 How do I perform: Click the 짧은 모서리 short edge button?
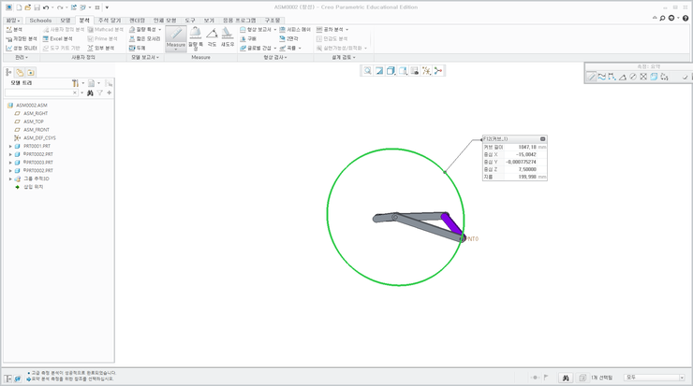pos(144,39)
